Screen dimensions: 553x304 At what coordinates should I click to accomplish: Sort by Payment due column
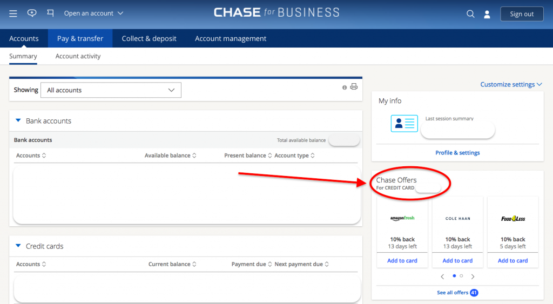click(252, 264)
